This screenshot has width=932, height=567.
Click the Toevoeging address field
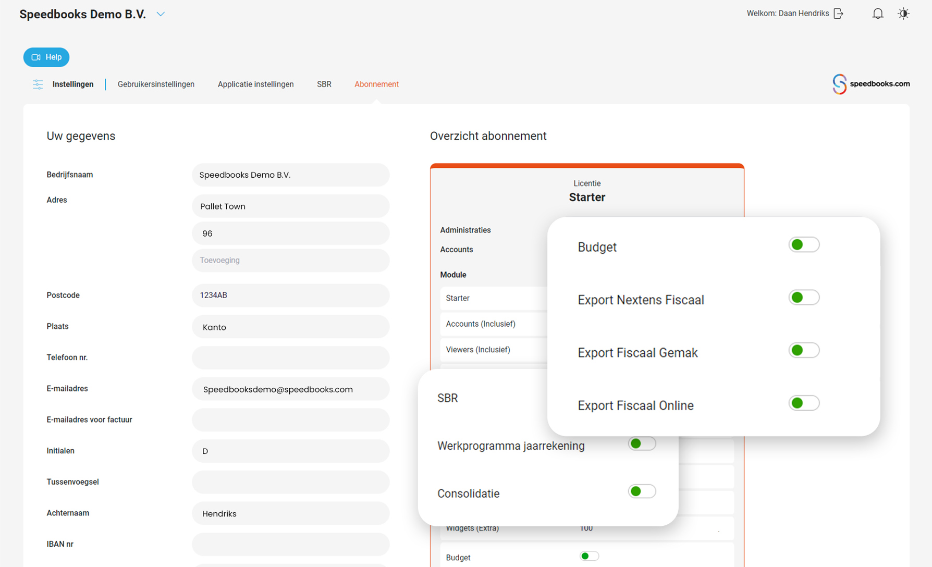click(x=290, y=261)
